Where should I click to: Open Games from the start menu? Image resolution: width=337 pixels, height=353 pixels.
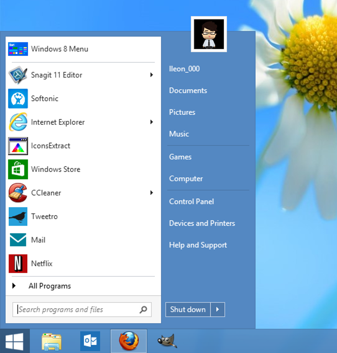(x=180, y=157)
